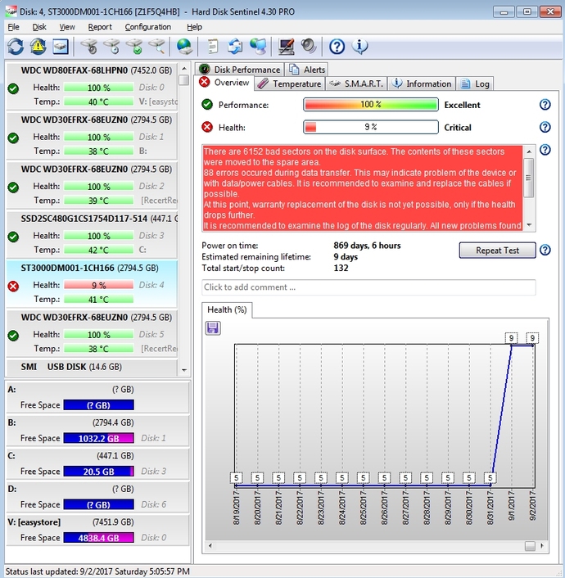The width and height of the screenshot is (565, 578).
Task: Click the up arrow of the disk list scrollbar
Action: pos(184,69)
